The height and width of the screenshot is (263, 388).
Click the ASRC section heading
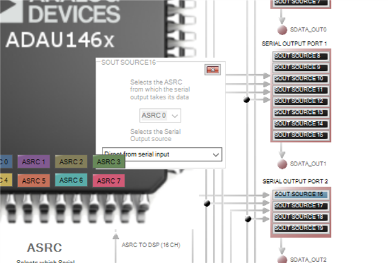pos(44,248)
